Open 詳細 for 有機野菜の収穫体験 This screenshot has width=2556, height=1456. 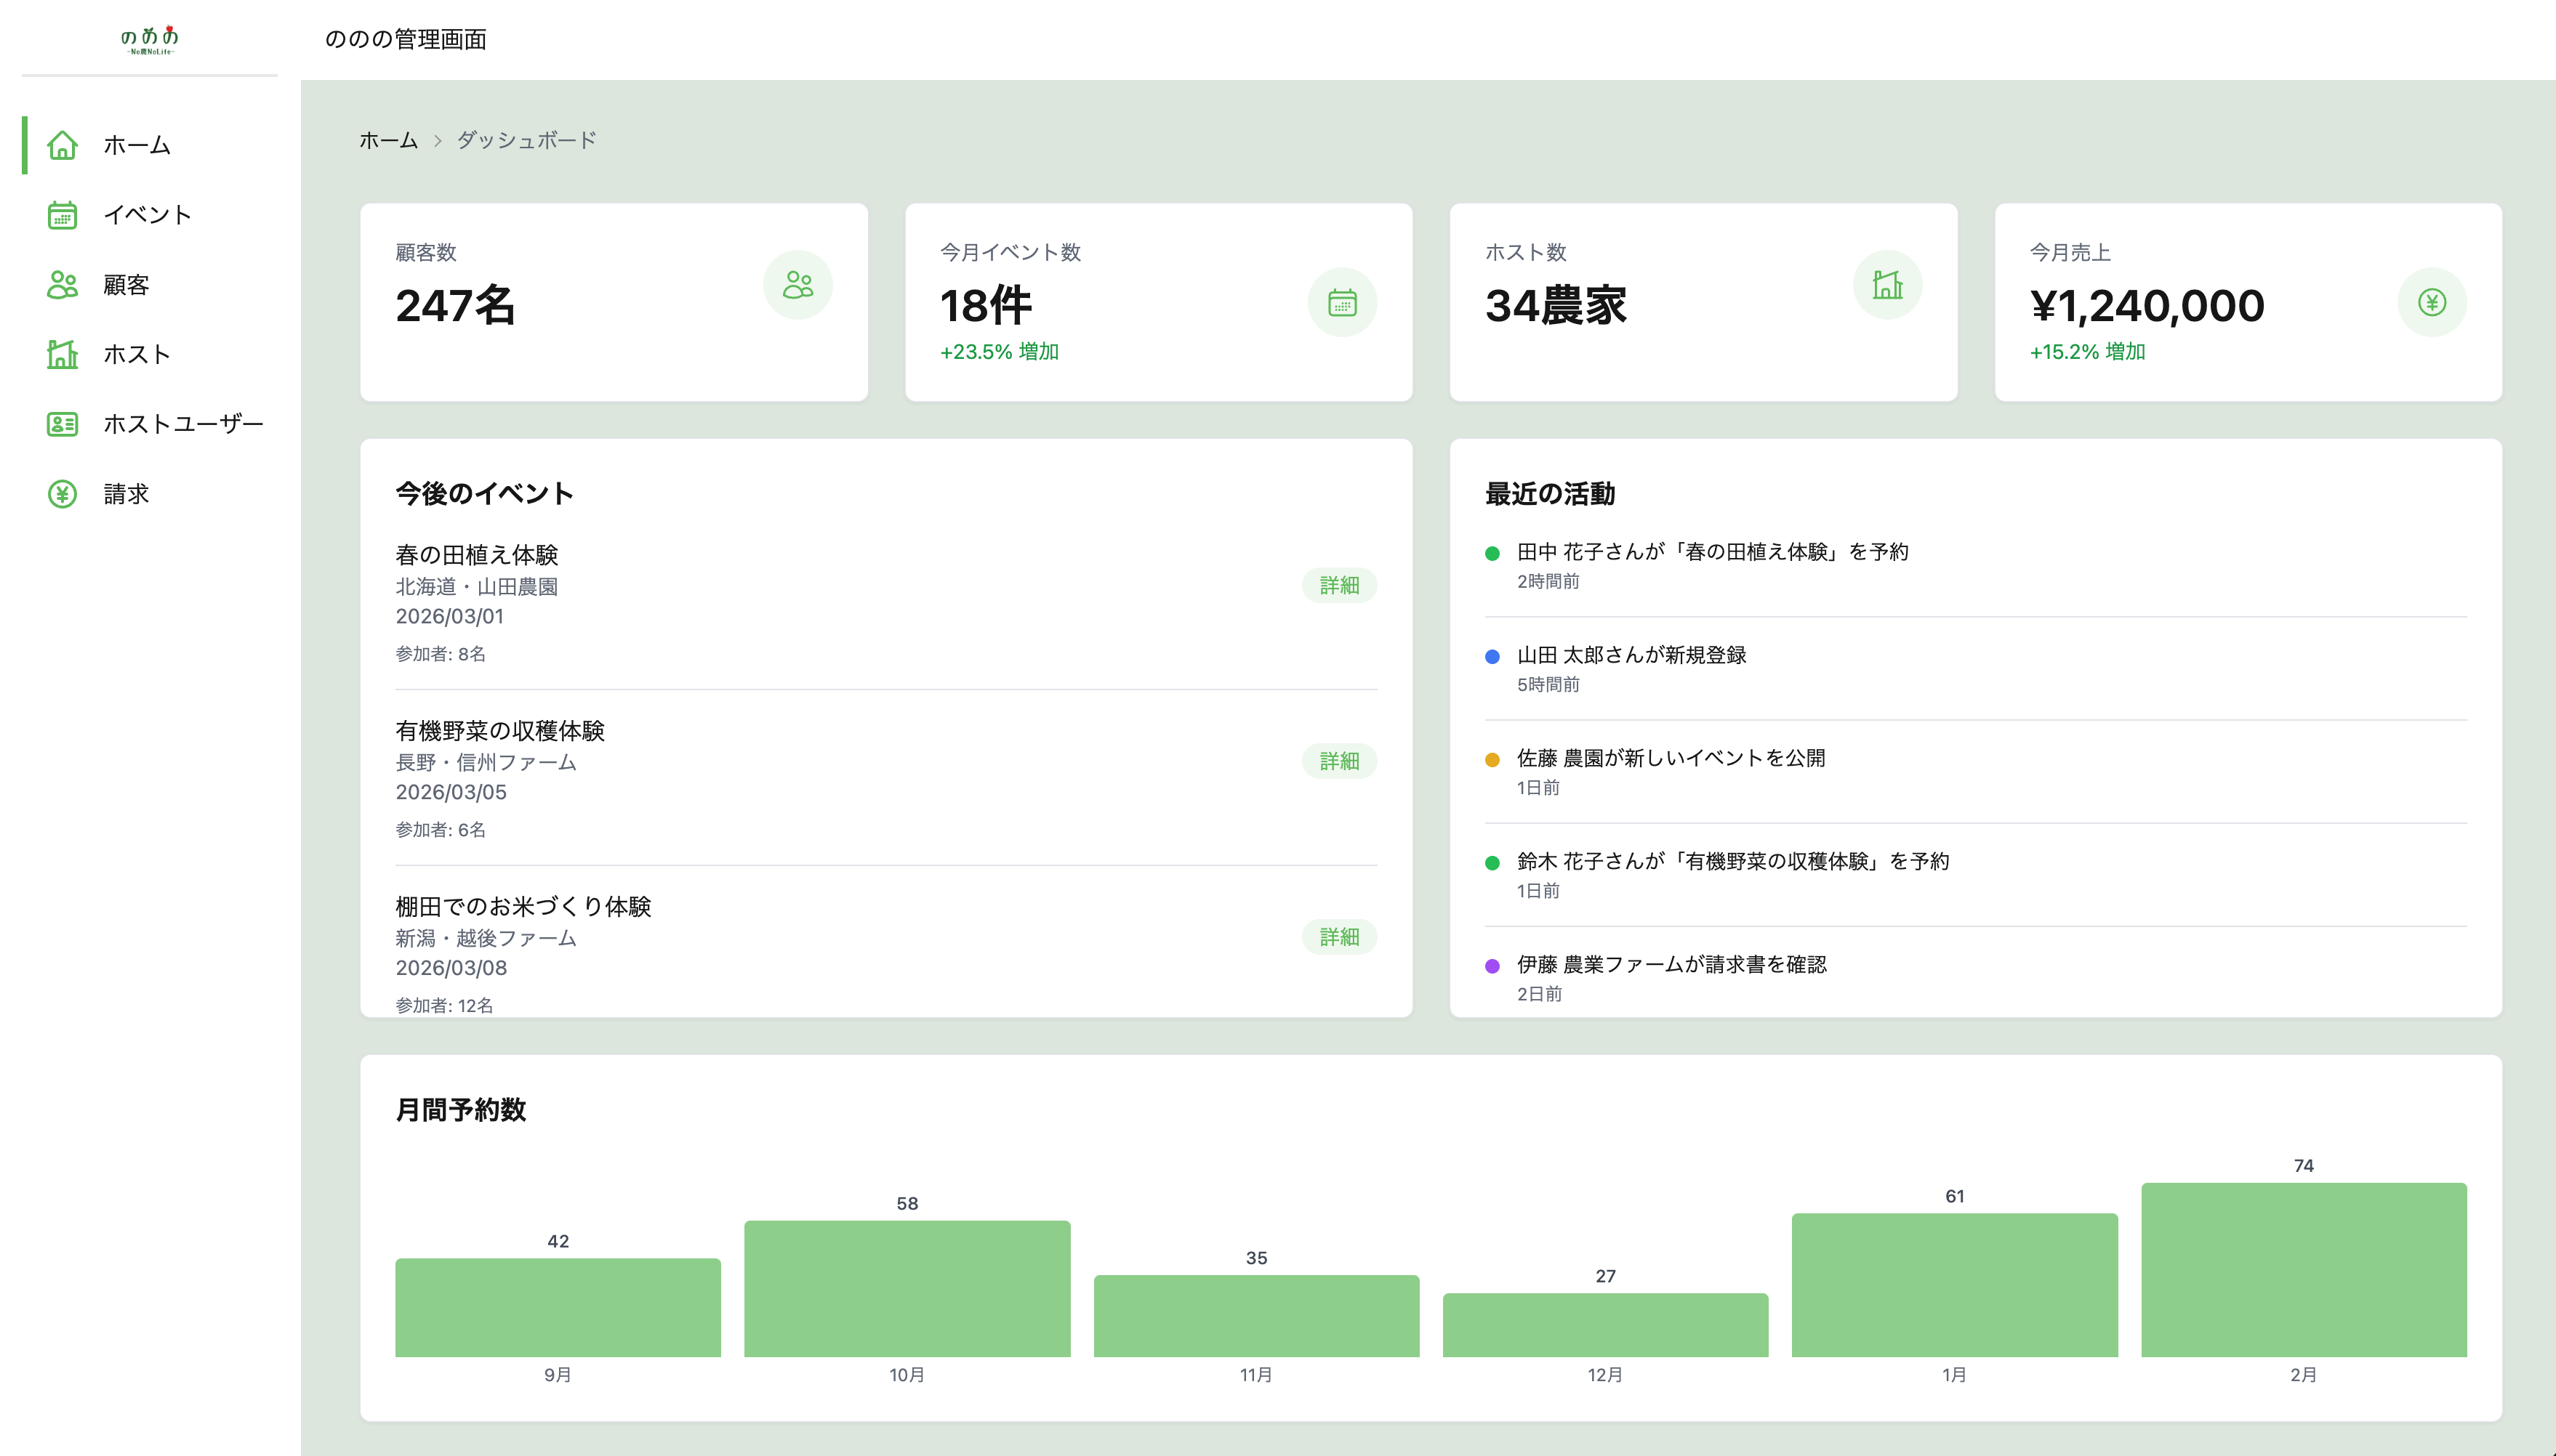click(x=1340, y=761)
